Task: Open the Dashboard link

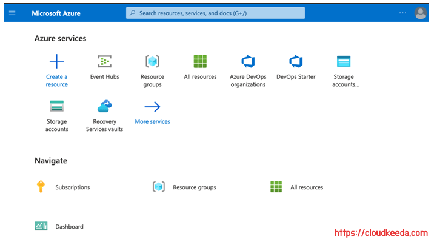Action: (x=69, y=227)
